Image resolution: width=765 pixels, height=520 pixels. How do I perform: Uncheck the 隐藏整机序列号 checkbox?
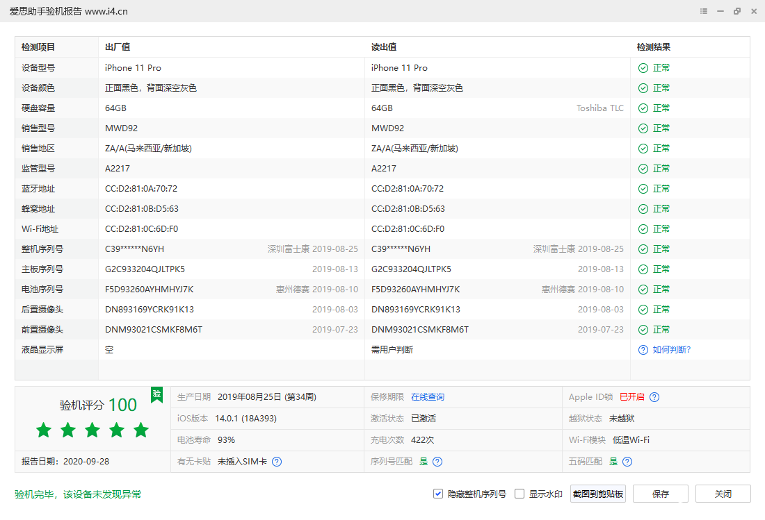(438, 494)
